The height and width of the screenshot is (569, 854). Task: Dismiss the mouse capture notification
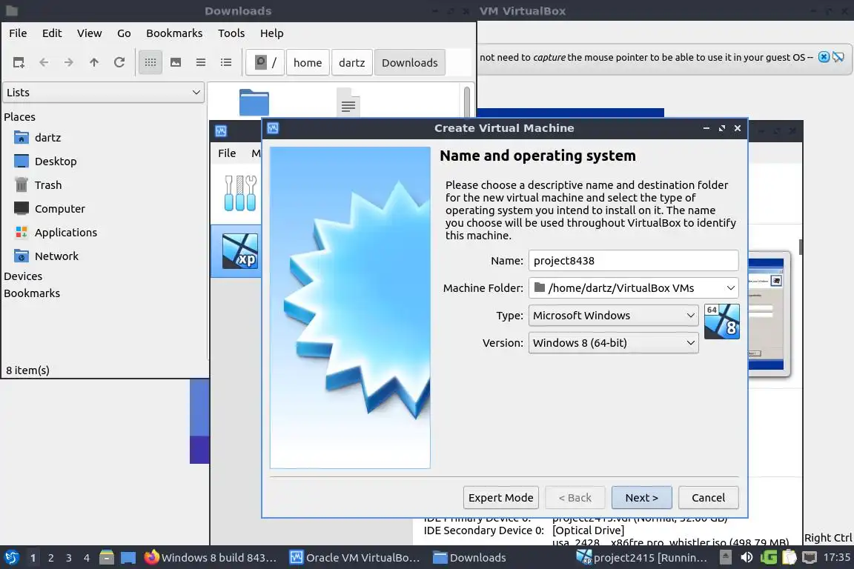coord(824,57)
